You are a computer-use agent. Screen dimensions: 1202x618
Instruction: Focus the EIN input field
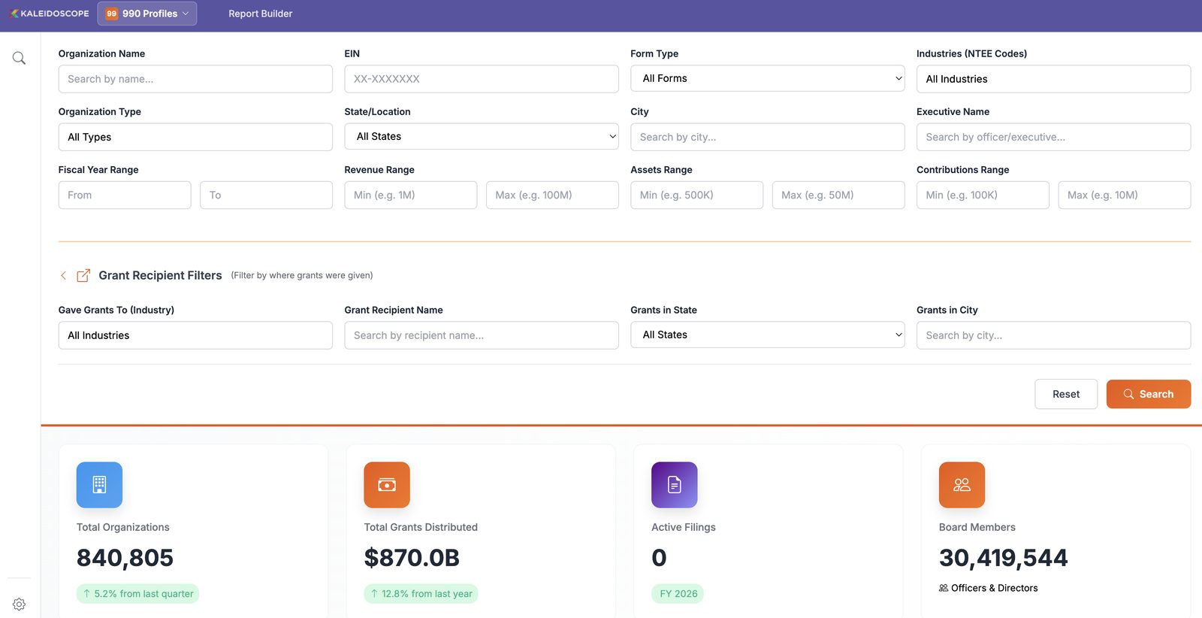[482, 79]
